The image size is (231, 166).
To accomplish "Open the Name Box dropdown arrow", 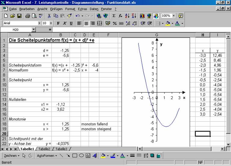I will coord(33,30).
